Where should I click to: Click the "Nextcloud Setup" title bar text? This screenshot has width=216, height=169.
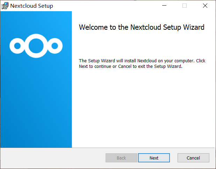31,6
